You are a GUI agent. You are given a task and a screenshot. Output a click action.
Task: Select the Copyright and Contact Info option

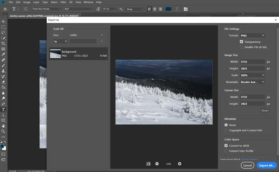[226, 130]
